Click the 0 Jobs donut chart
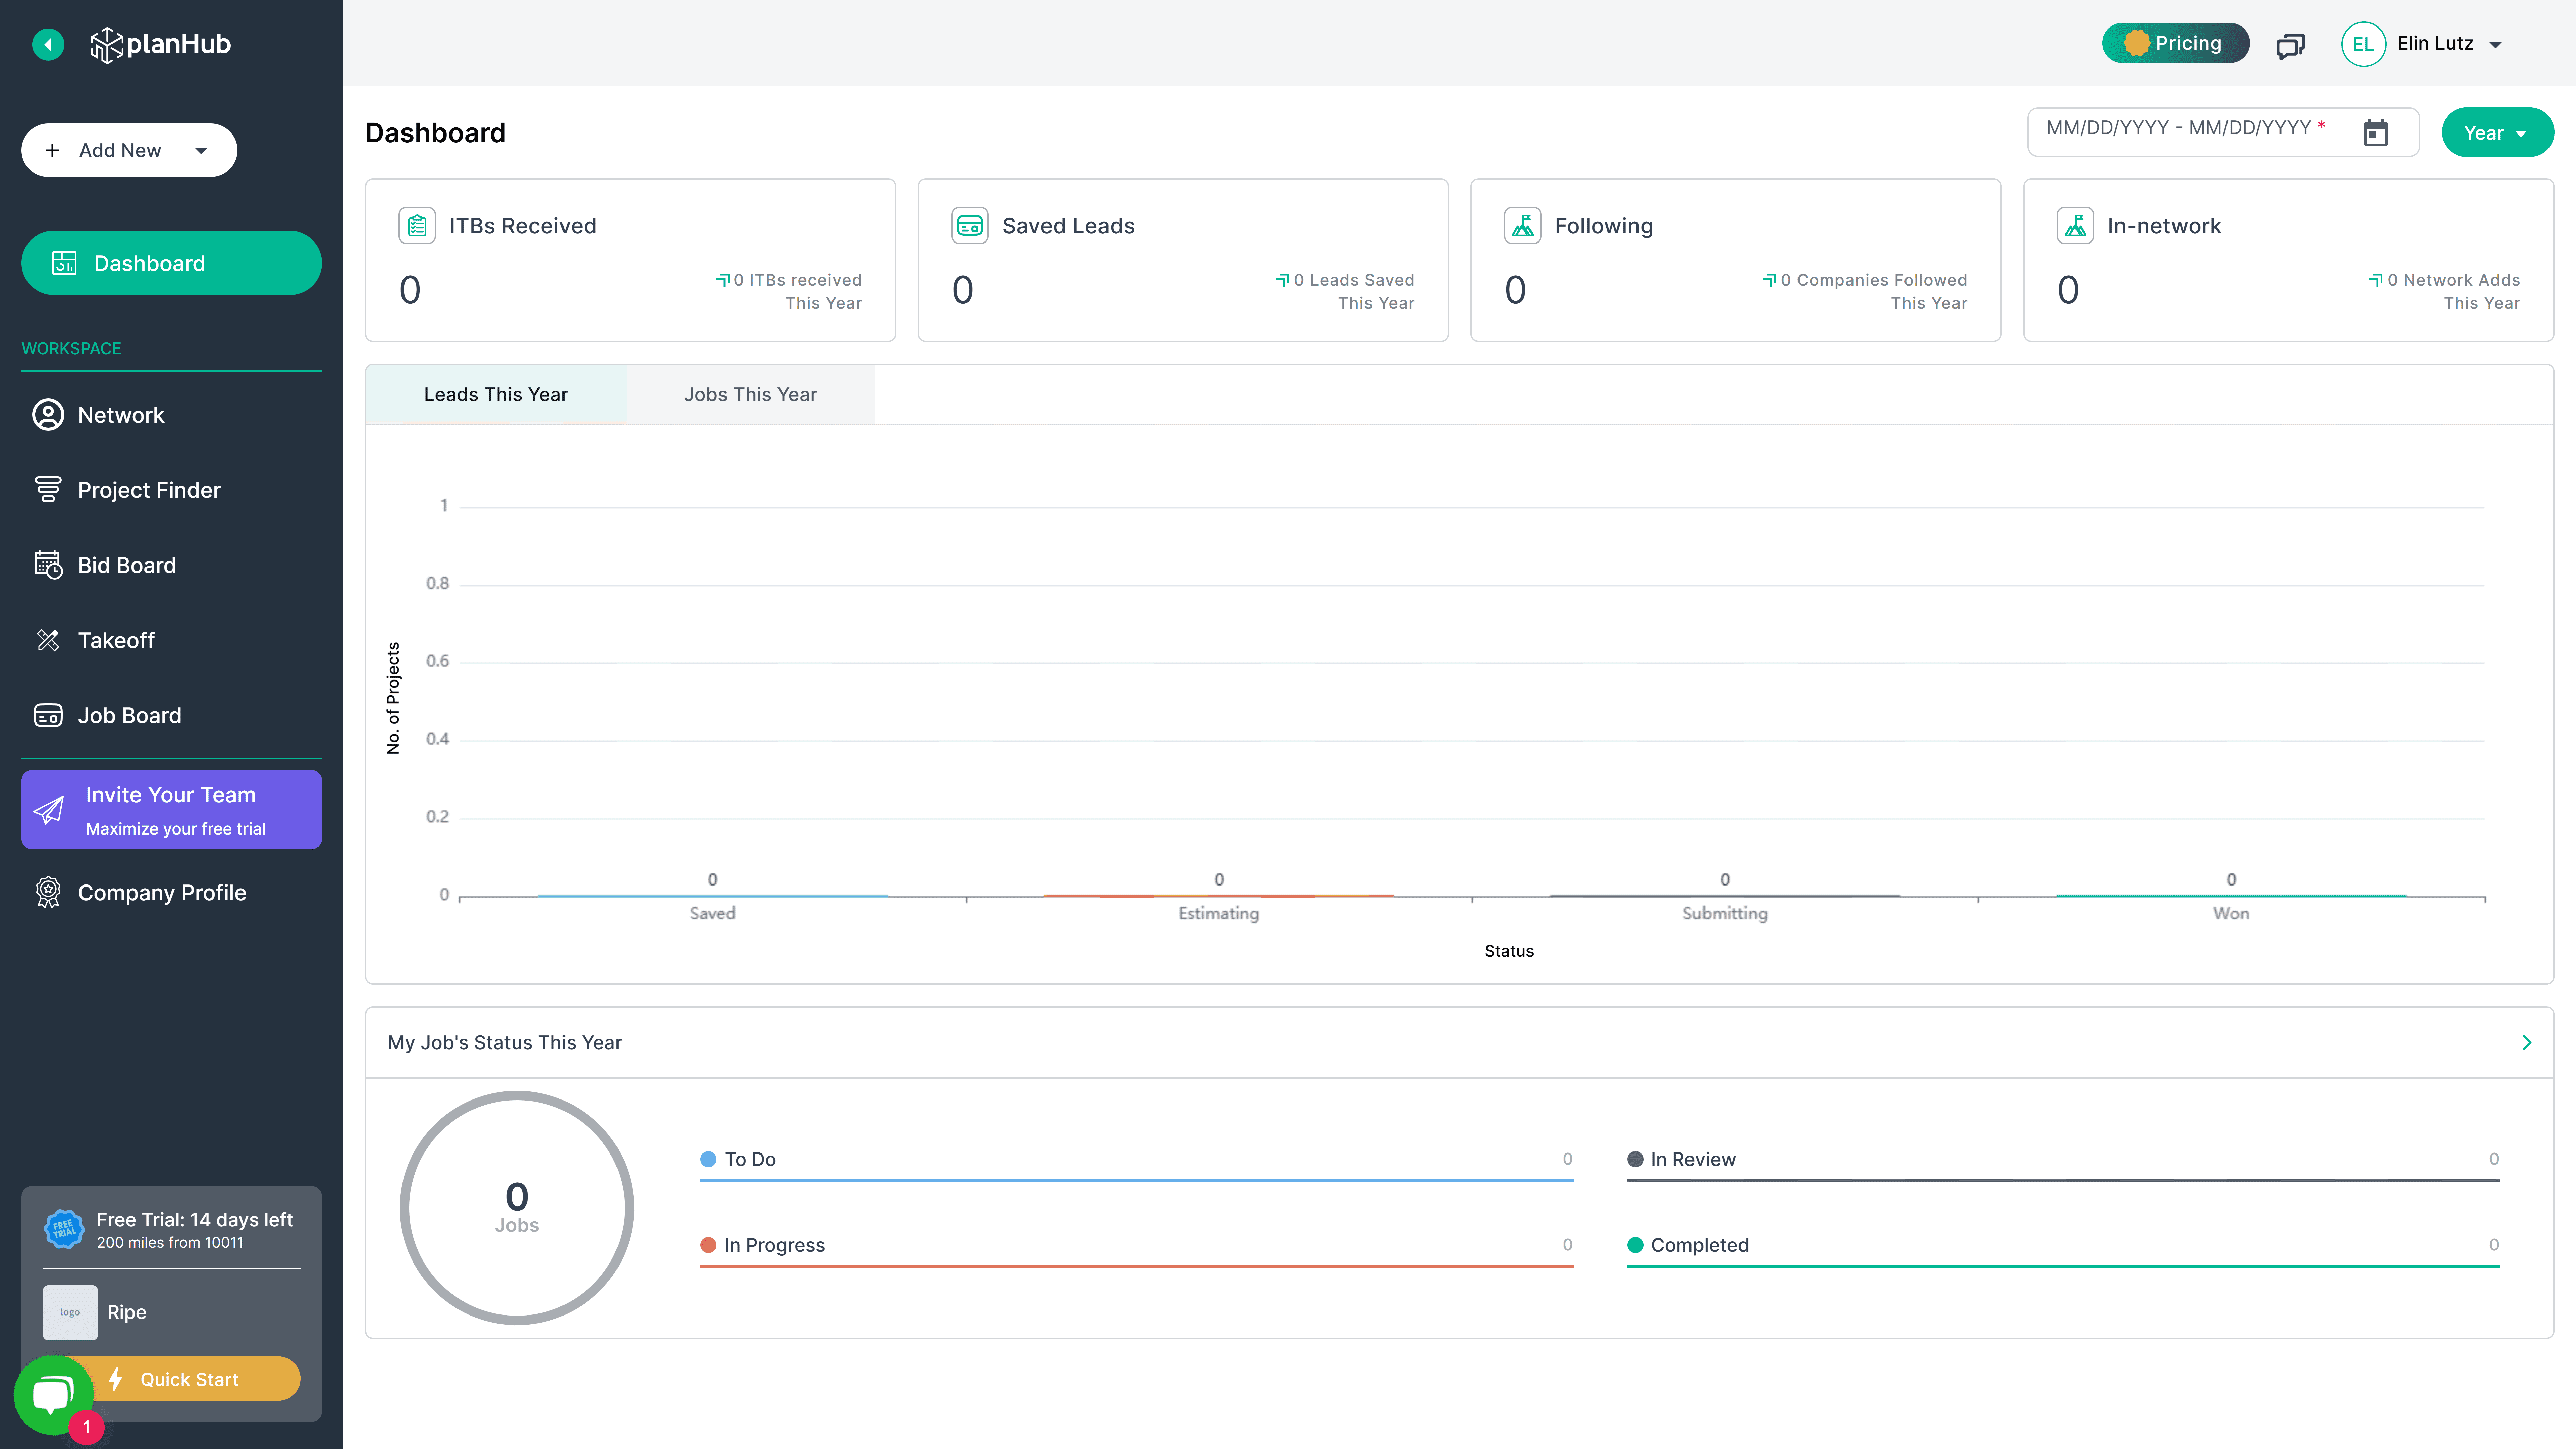Viewport: 2576px width, 1449px height. [x=517, y=1208]
